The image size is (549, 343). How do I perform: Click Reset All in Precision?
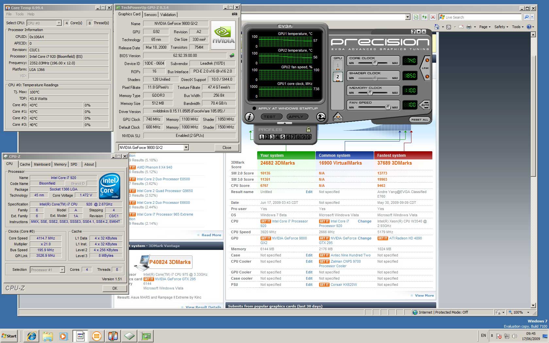[420, 120]
